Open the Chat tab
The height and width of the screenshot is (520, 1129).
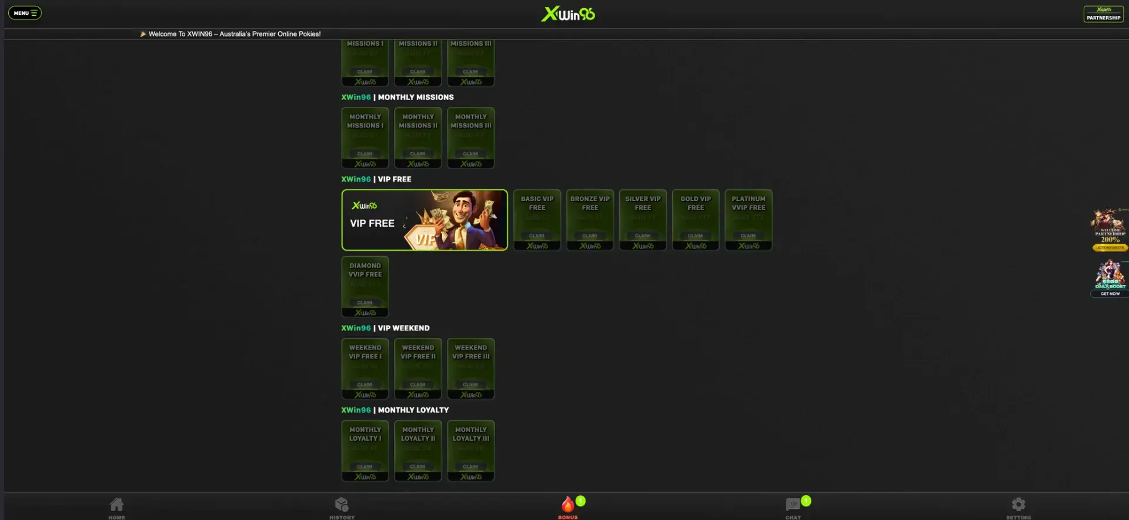(793, 508)
